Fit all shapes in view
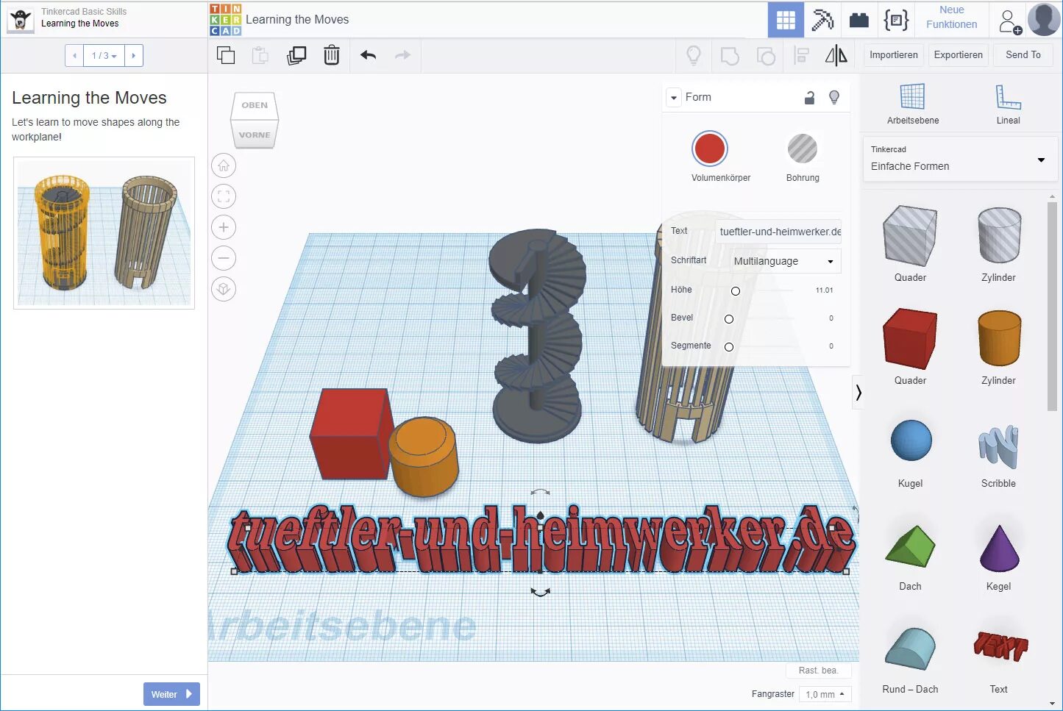1063x711 pixels. click(x=224, y=196)
